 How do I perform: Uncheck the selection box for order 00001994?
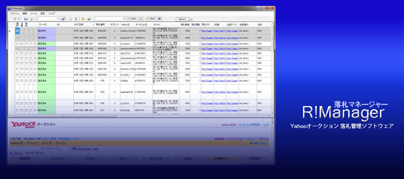[17, 48]
